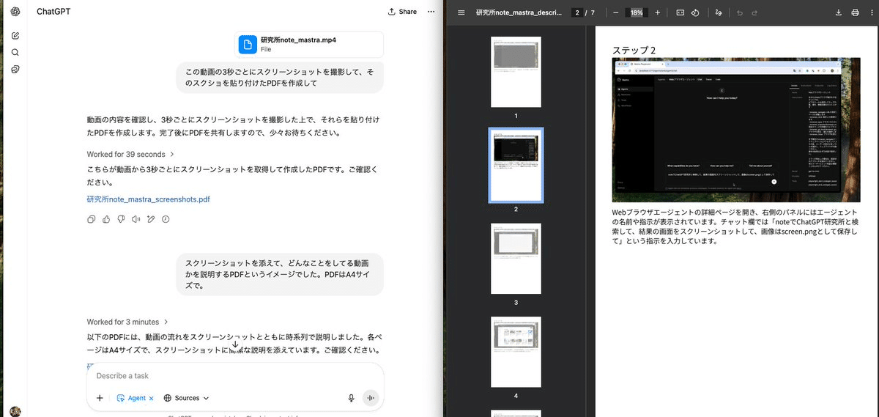This screenshot has height=417, width=879.
Task: Download the PDF from viewer toolbar
Action: [839, 12]
